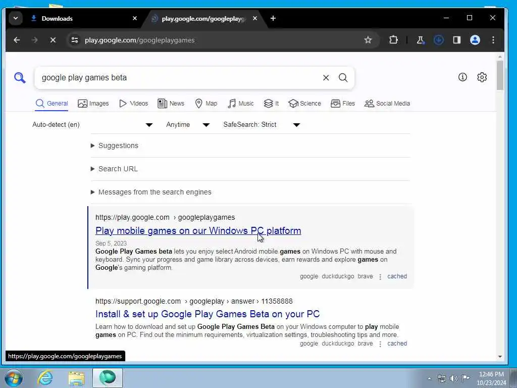Toggle the side panel icon
Viewport: 517px width, 388px height.
pos(456,40)
